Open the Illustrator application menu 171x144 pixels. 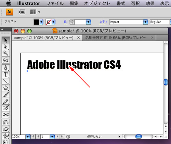coord(29,3)
